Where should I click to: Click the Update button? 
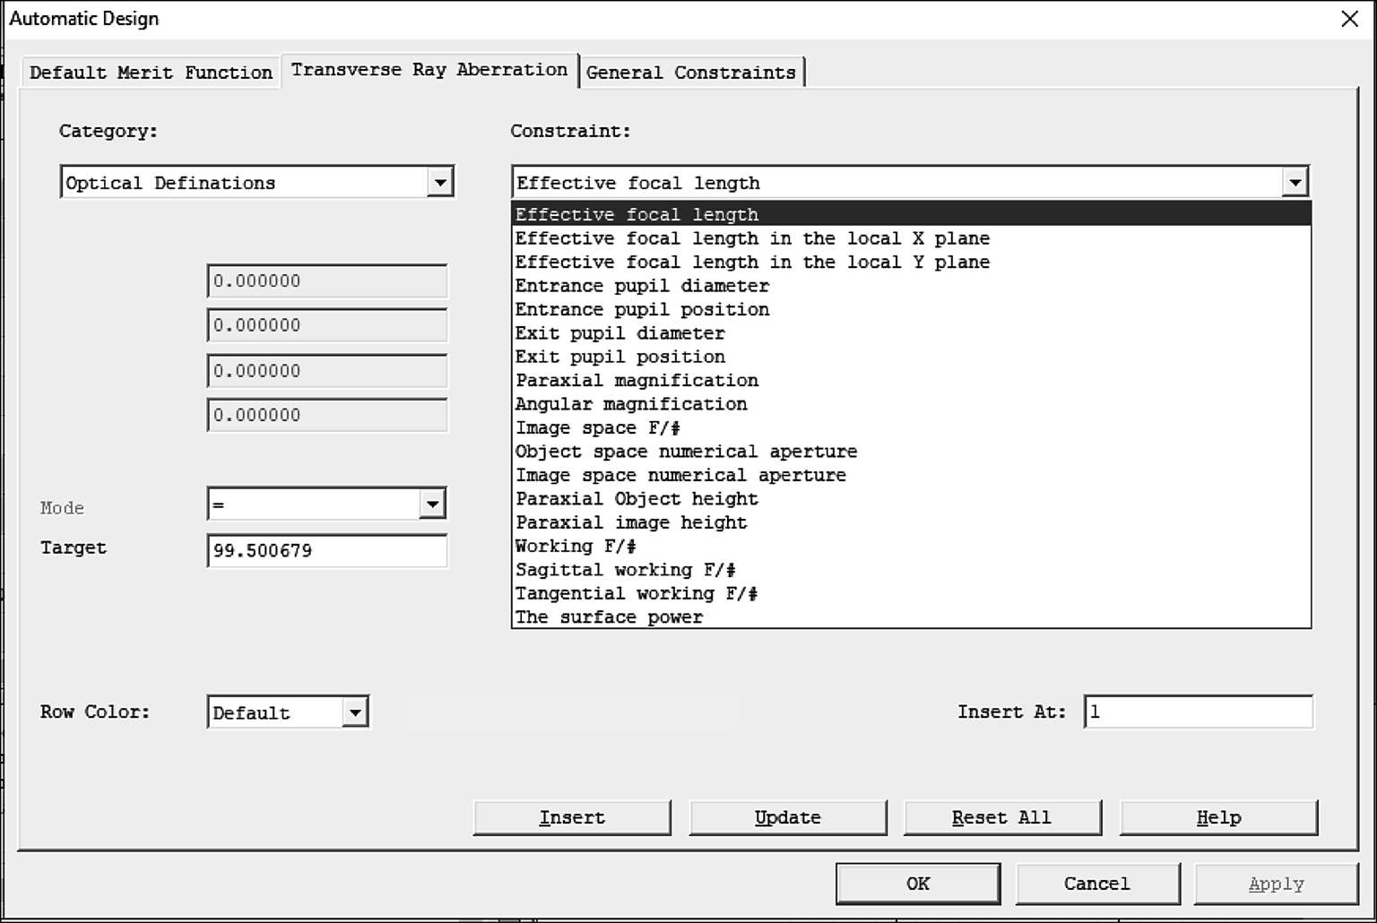787,817
